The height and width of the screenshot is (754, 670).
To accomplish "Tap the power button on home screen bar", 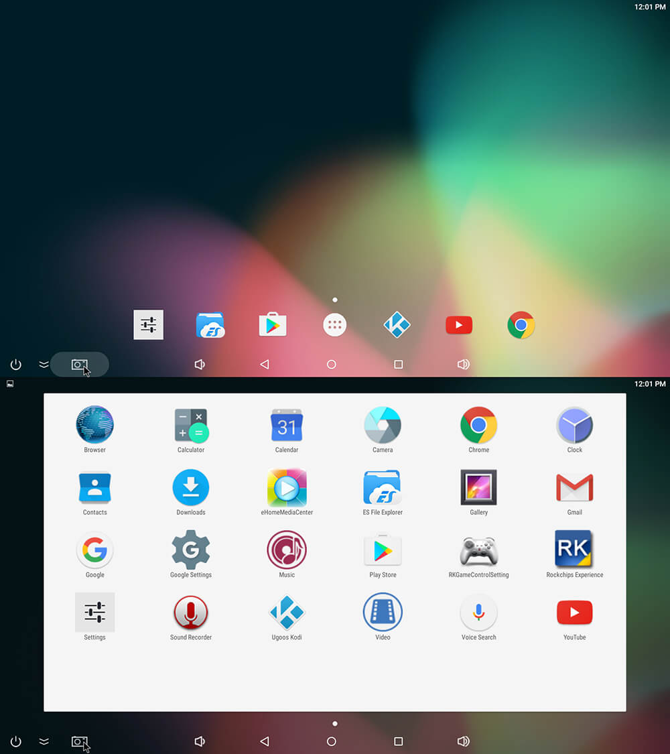I will (x=16, y=365).
